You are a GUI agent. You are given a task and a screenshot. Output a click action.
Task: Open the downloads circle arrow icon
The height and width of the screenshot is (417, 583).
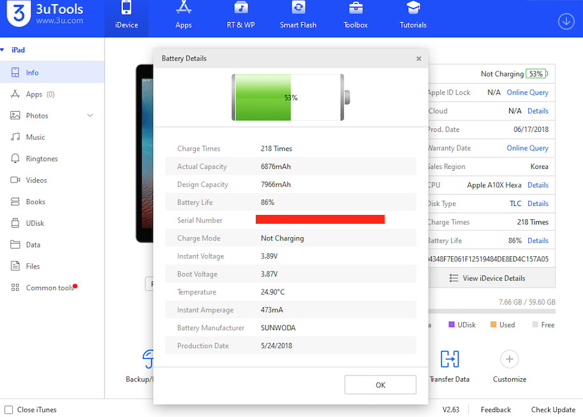point(566,21)
